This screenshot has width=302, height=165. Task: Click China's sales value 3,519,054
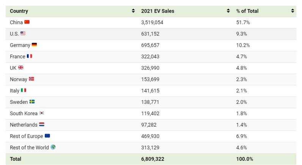[152, 22]
